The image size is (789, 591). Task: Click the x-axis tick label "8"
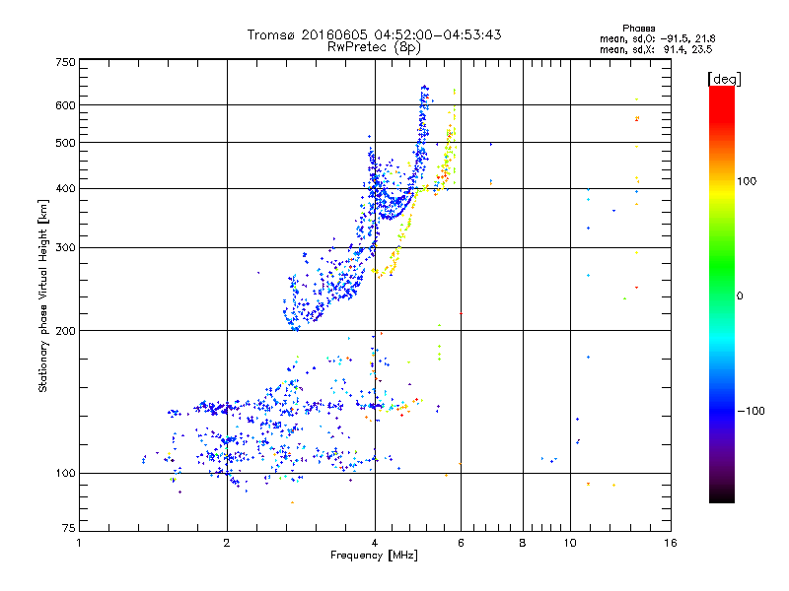coord(523,543)
